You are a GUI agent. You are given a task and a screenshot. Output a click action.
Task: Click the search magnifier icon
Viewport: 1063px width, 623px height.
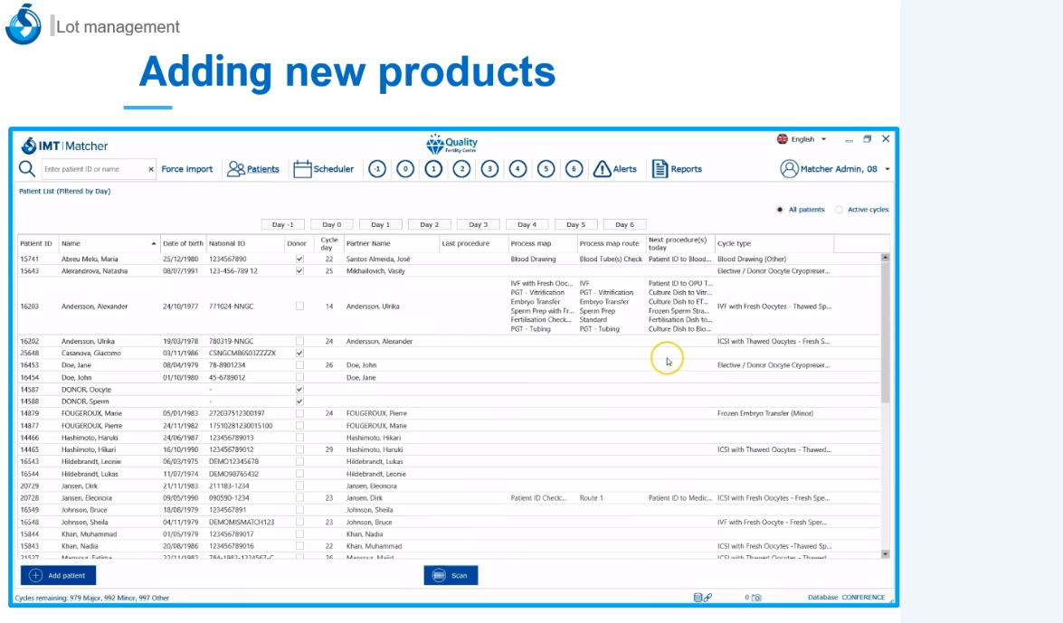(27, 169)
